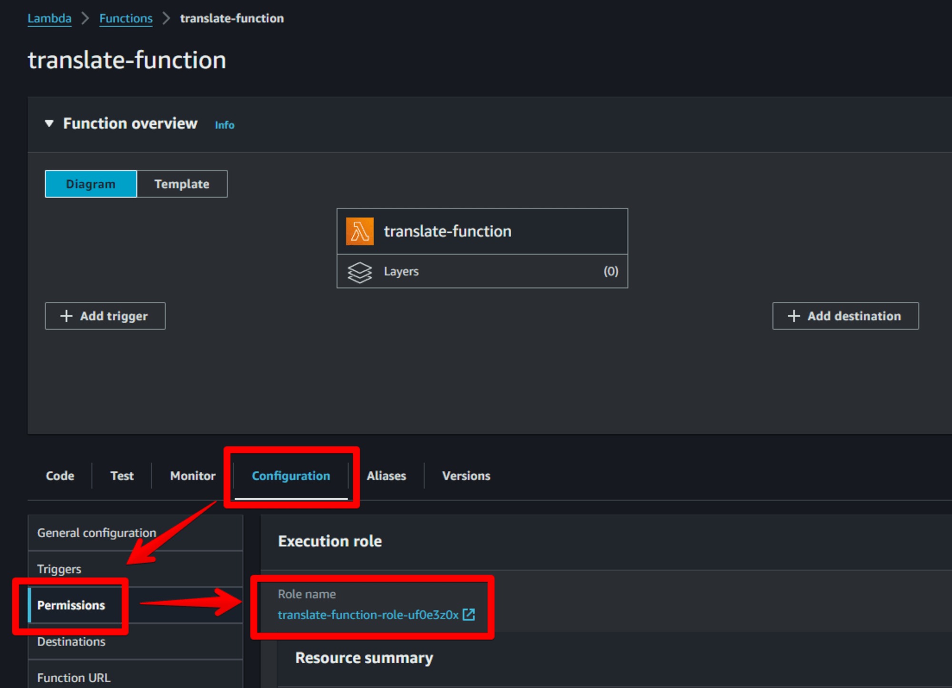This screenshot has height=688, width=952.
Task: Switch to the Aliases tab
Action: point(387,476)
